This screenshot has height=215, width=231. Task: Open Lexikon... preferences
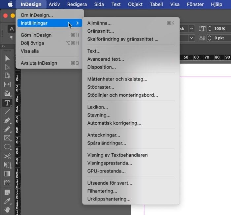click(x=131, y=107)
